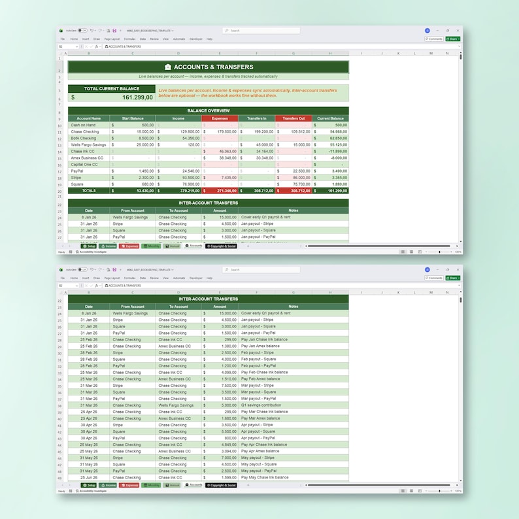Screen dimensions: 519x519
Task: Click Undo icon in lower Excel window
Action: tap(92, 270)
